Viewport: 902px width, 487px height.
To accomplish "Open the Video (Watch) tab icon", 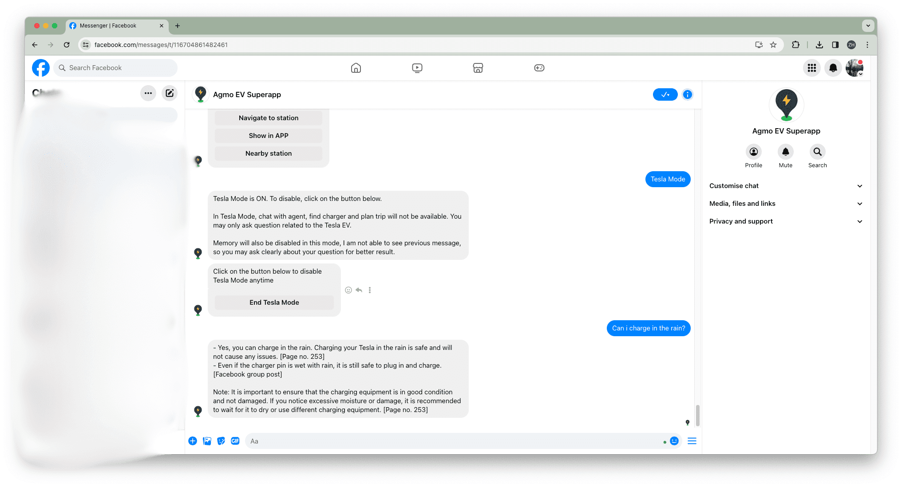I will [x=417, y=68].
